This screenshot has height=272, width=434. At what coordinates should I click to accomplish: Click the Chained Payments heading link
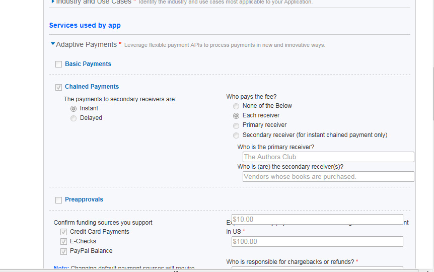pos(92,87)
